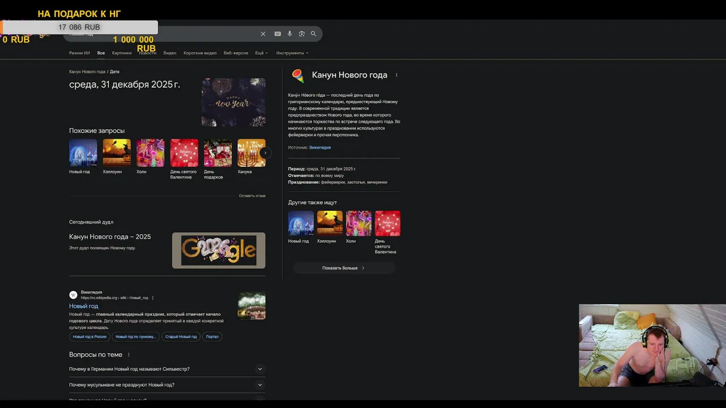Viewport: 726px width, 408px height.
Task: Open the Happy New Year image thumbnail
Action: [x=234, y=102]
